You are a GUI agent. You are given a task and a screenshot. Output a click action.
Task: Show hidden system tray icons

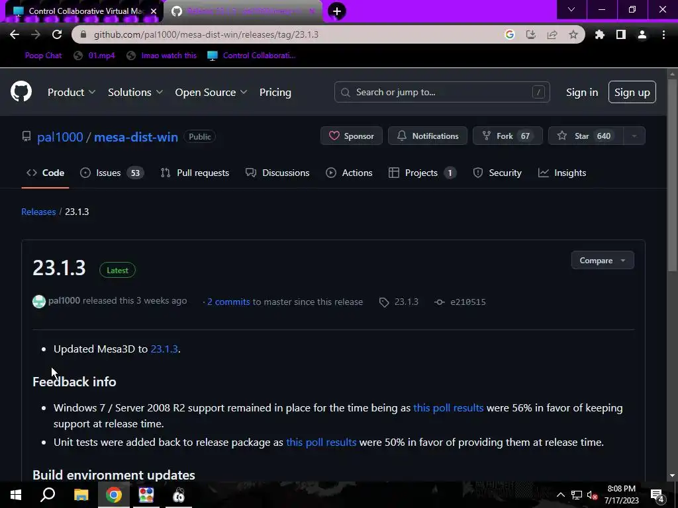tap(560, 495)
